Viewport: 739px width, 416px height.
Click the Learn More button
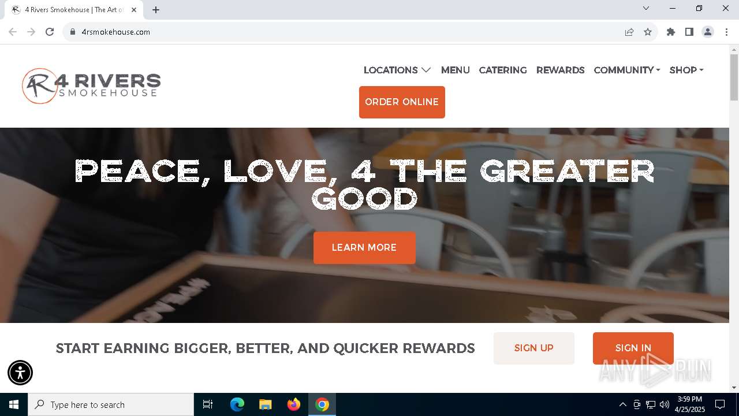pos(364,248)
